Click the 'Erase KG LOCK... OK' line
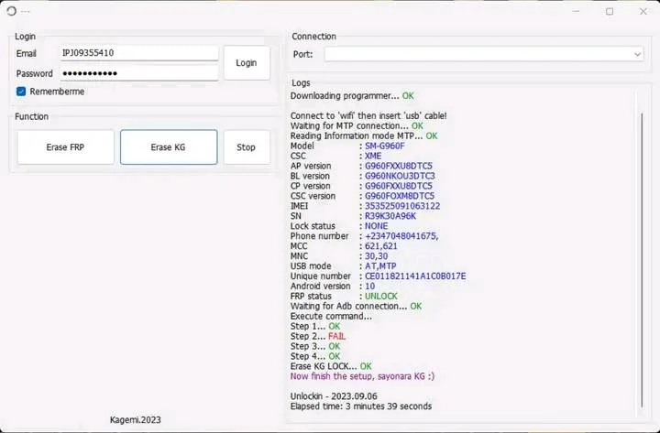Screen dimensions: 660x433 click(x=331, y=366)
